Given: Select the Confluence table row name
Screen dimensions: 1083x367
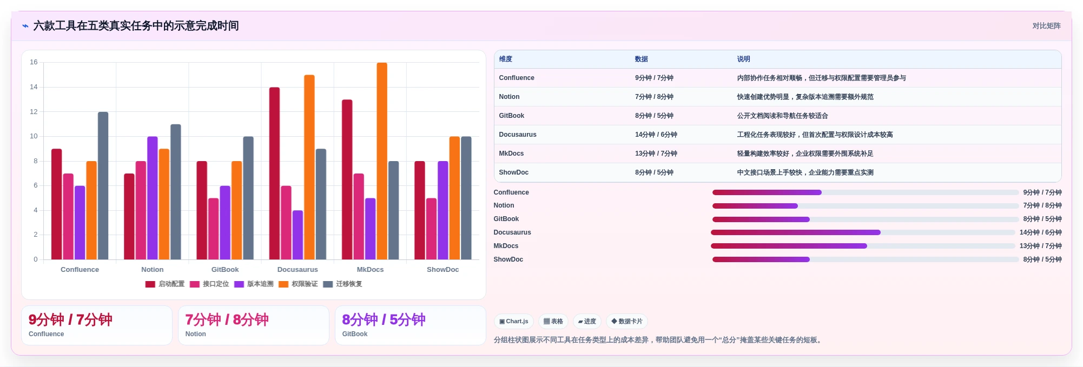Looking at the screenshot, I should point(517,78).
